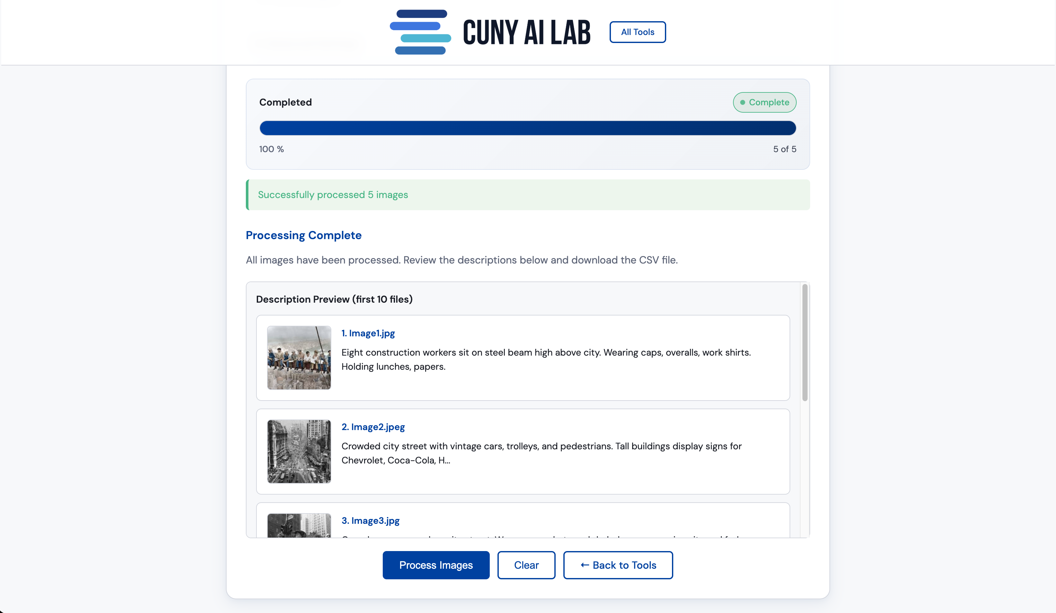Click the 100% progress bar
1056x613 pixels.
[528, 128]
